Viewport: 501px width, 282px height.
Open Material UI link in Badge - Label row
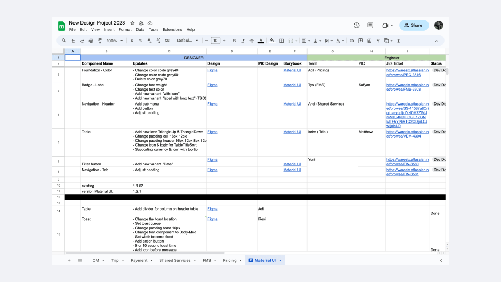(x=292, y=85)
